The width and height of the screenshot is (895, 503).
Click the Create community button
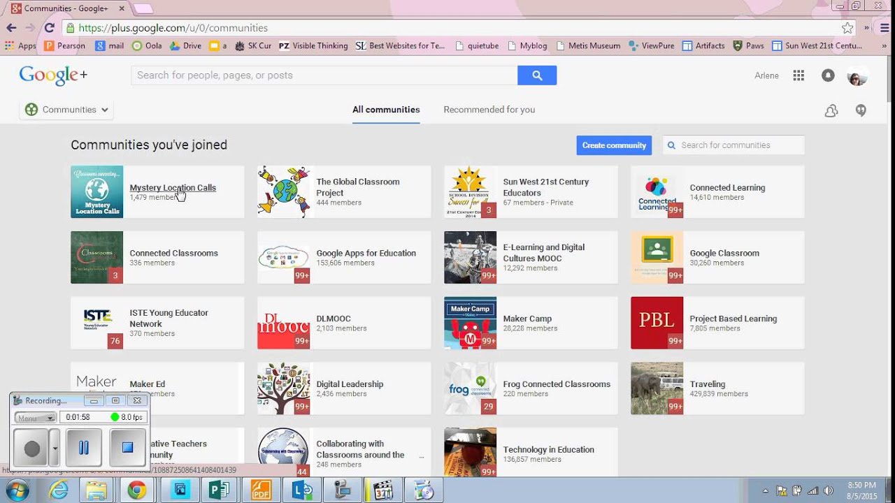[614, 145]
